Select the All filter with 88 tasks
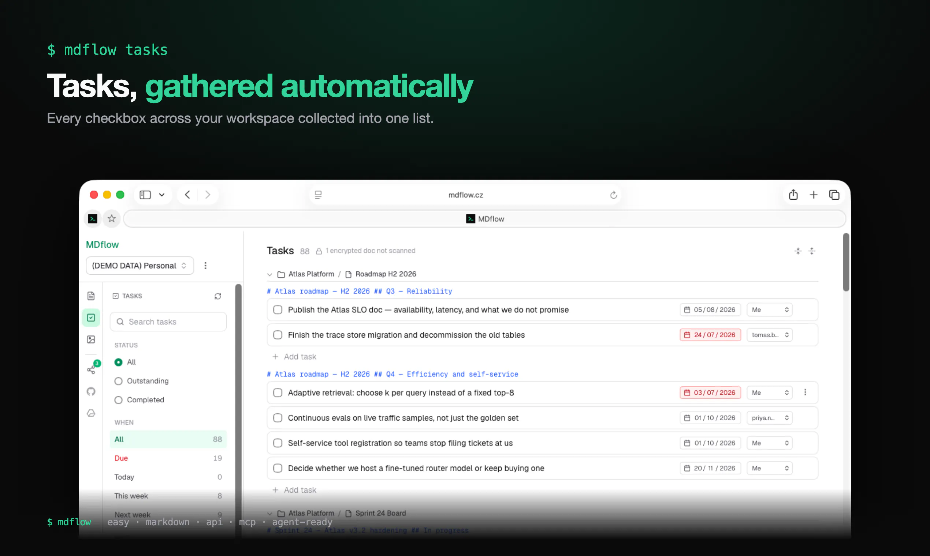This screenshot has width=930, height=556. coord(168,439)
